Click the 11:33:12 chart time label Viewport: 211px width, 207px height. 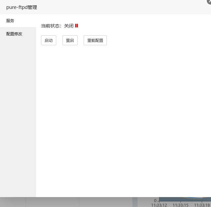click(x=159, y=205)
